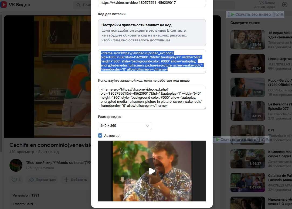The width and height of the screenshot is (292, 209).
Task: Click the search magnifier icon
Action: click(x=79, y=5)
